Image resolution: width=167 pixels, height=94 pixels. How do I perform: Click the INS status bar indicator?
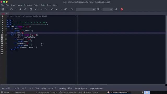click(x=31, y=88)
